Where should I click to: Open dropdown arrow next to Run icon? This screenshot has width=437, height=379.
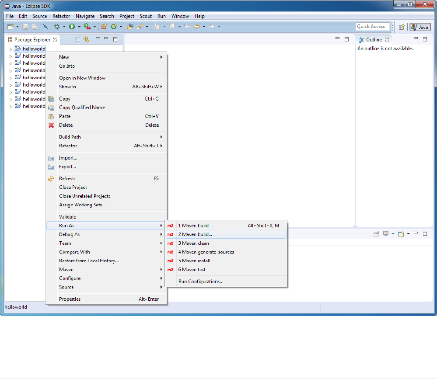coord(79,27)
